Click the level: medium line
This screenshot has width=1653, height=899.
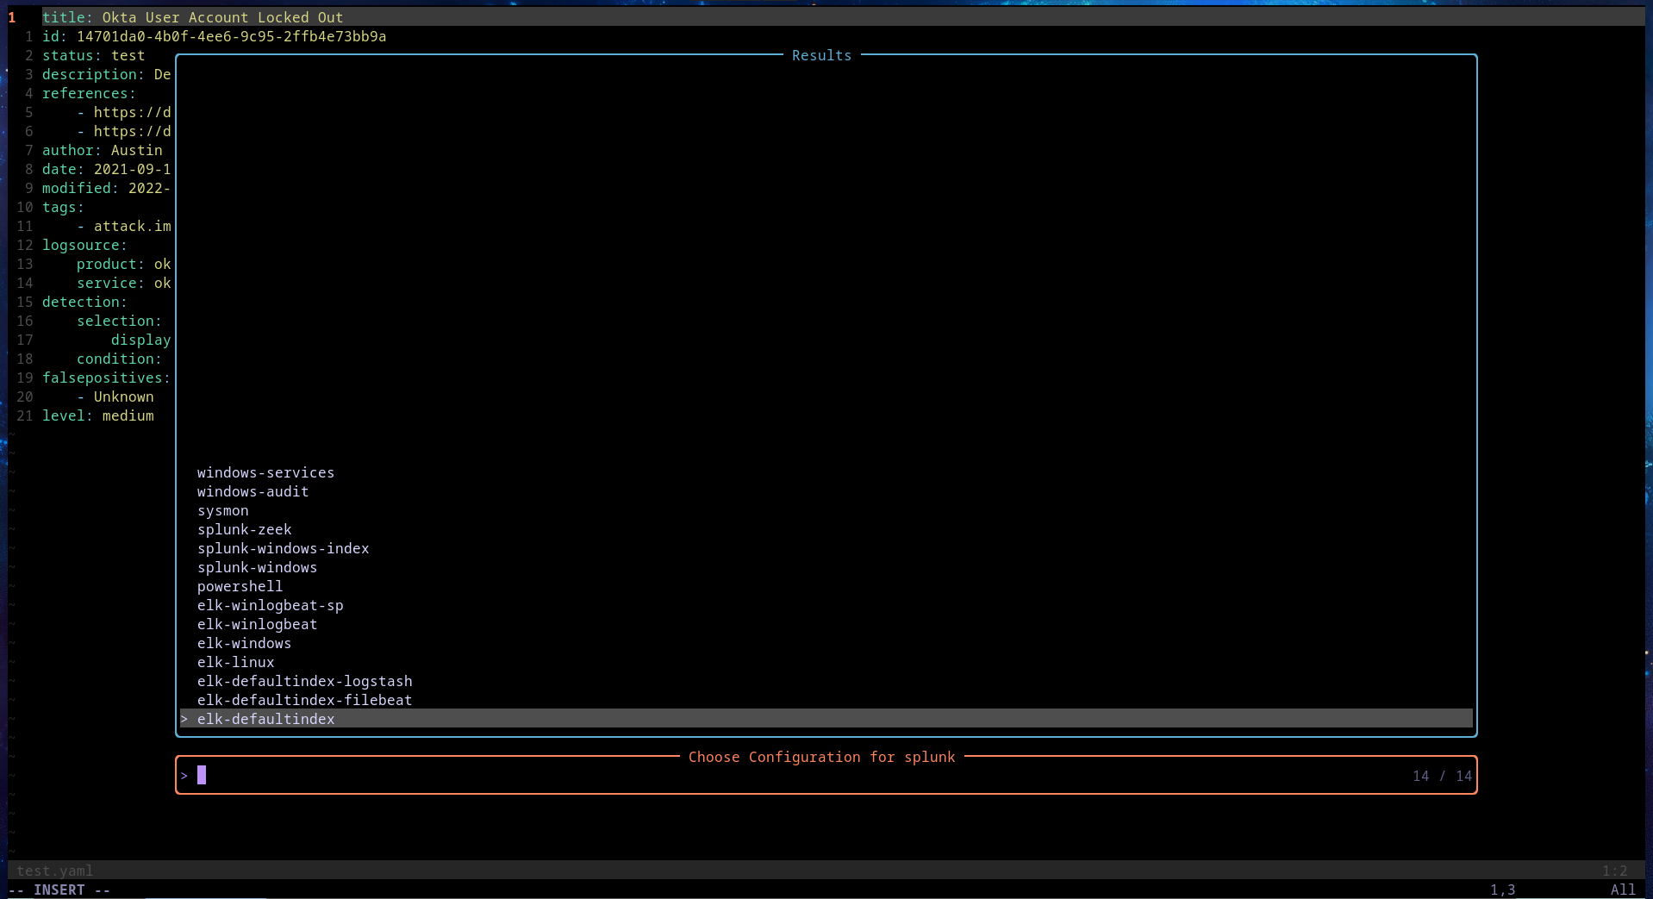click(x=99, y=415)
